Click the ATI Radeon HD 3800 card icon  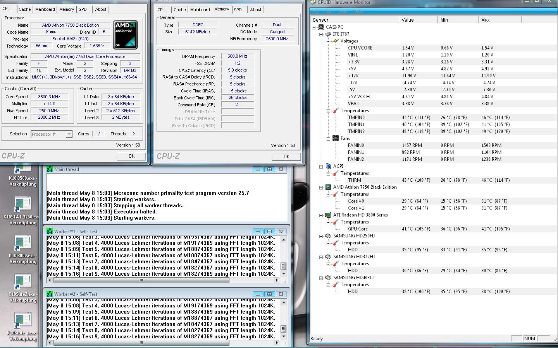click(328, 215)
